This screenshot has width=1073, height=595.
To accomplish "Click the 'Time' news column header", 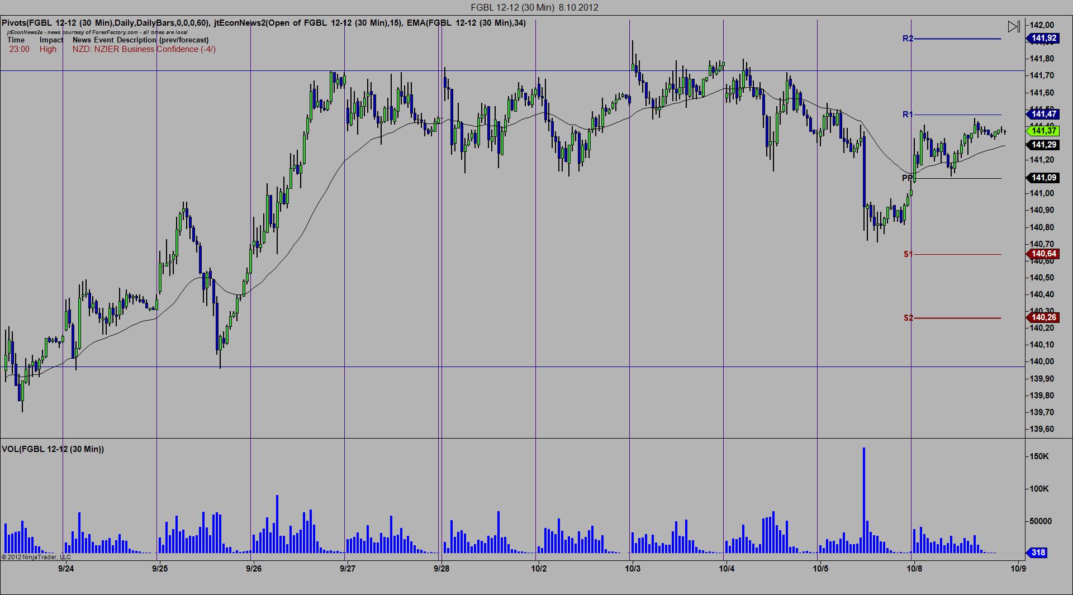I will tap(16, 40).
